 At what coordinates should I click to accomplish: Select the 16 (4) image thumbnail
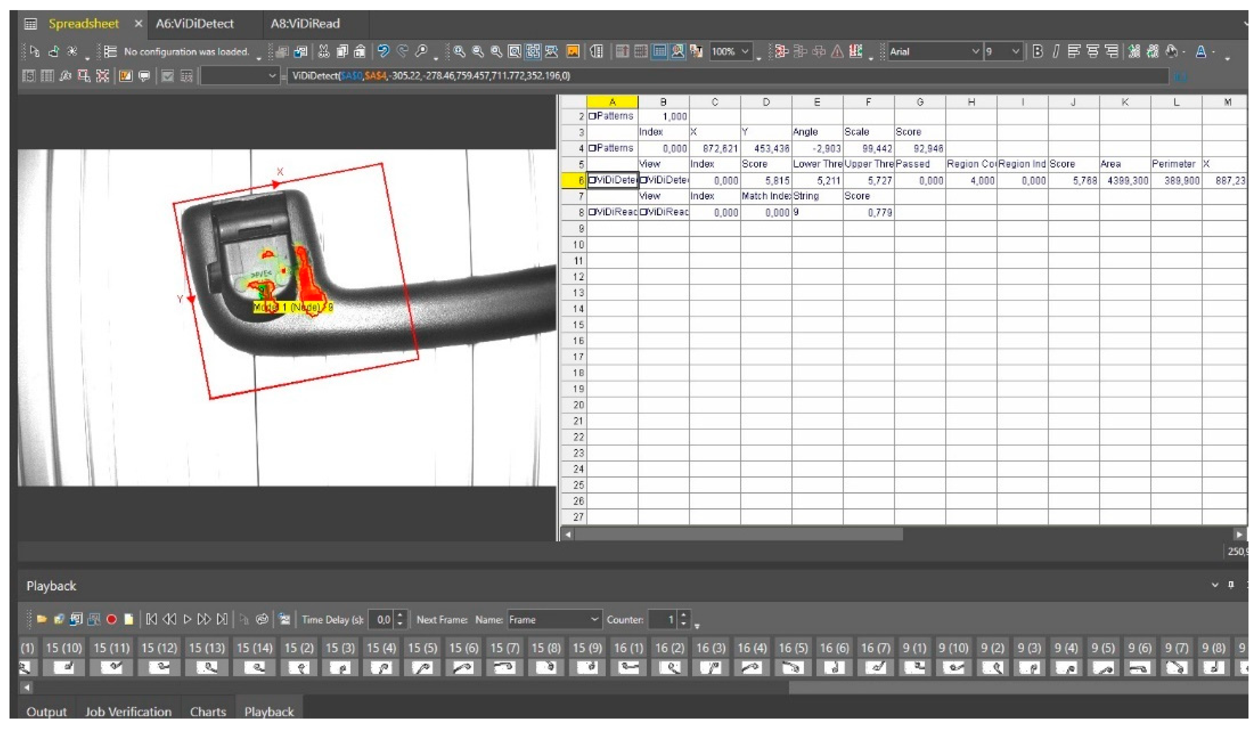tap(752, 667)
